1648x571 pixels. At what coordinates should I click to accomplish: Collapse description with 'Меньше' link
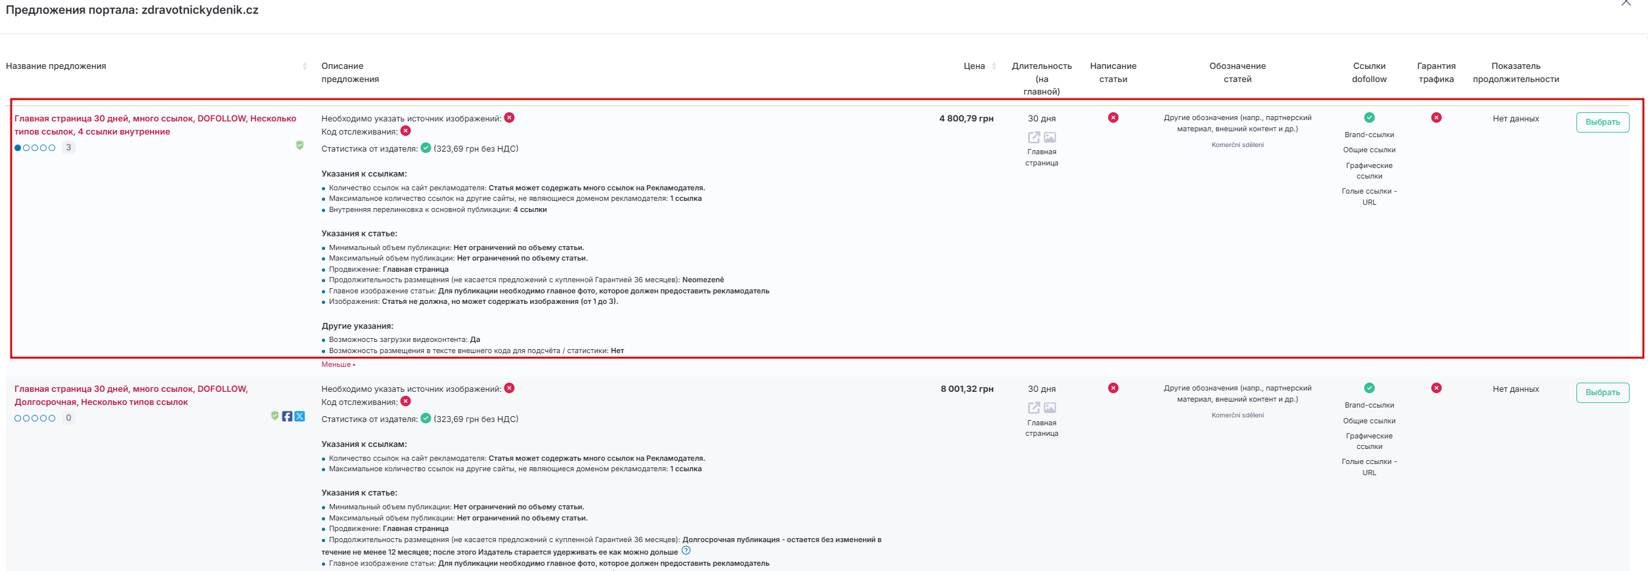pos(338,364)
